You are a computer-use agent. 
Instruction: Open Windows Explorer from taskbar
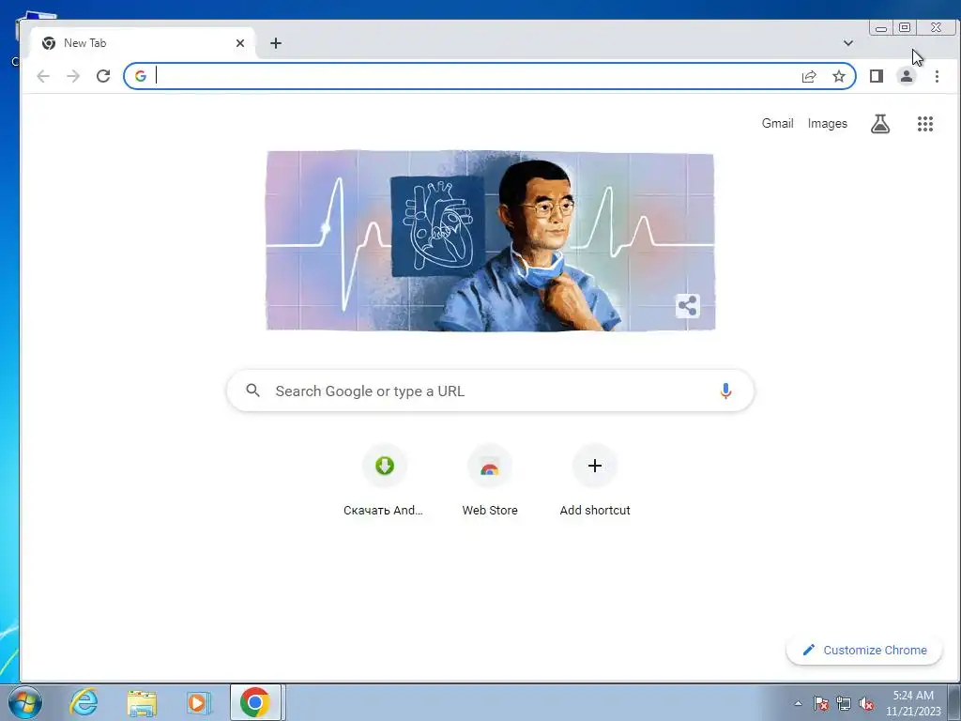142,702
